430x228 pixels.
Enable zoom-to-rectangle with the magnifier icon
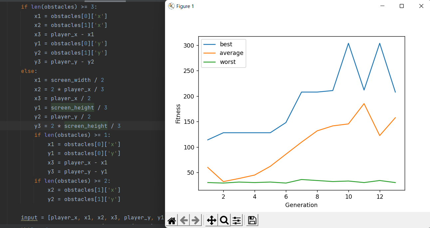point(224,220)
